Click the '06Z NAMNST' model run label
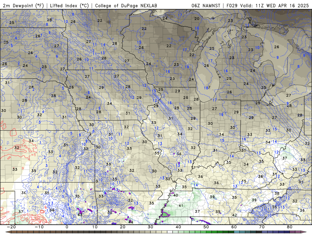312x234 pixels. click(206, 5)
